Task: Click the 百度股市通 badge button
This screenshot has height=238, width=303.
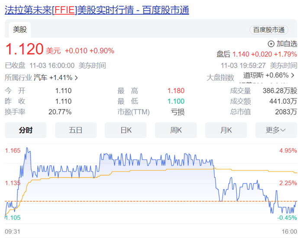Action: tap(268, 30)
